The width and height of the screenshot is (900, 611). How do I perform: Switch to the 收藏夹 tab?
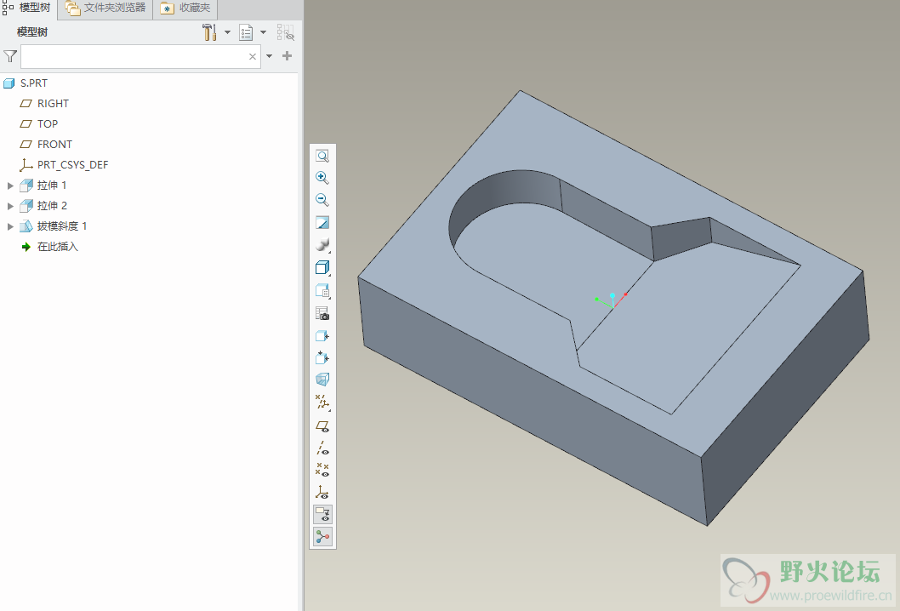coord(185,8)
